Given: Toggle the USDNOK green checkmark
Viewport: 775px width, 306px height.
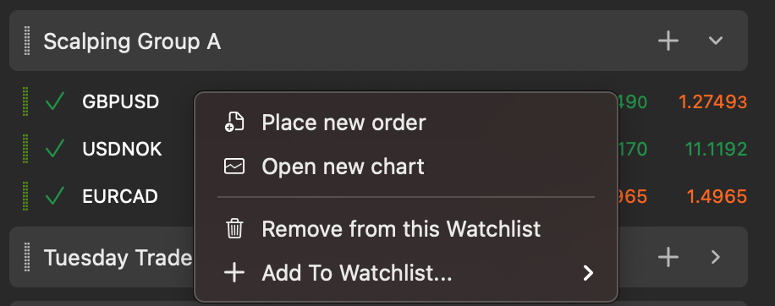Looking at the screenshot, I should pos(54,149).
